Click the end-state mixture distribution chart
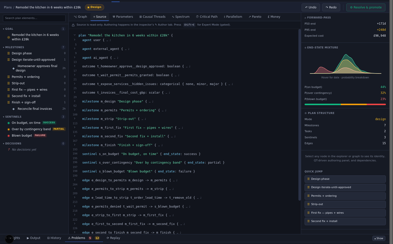Viewport: 393px width, 244px height. (x=345, y=64)
